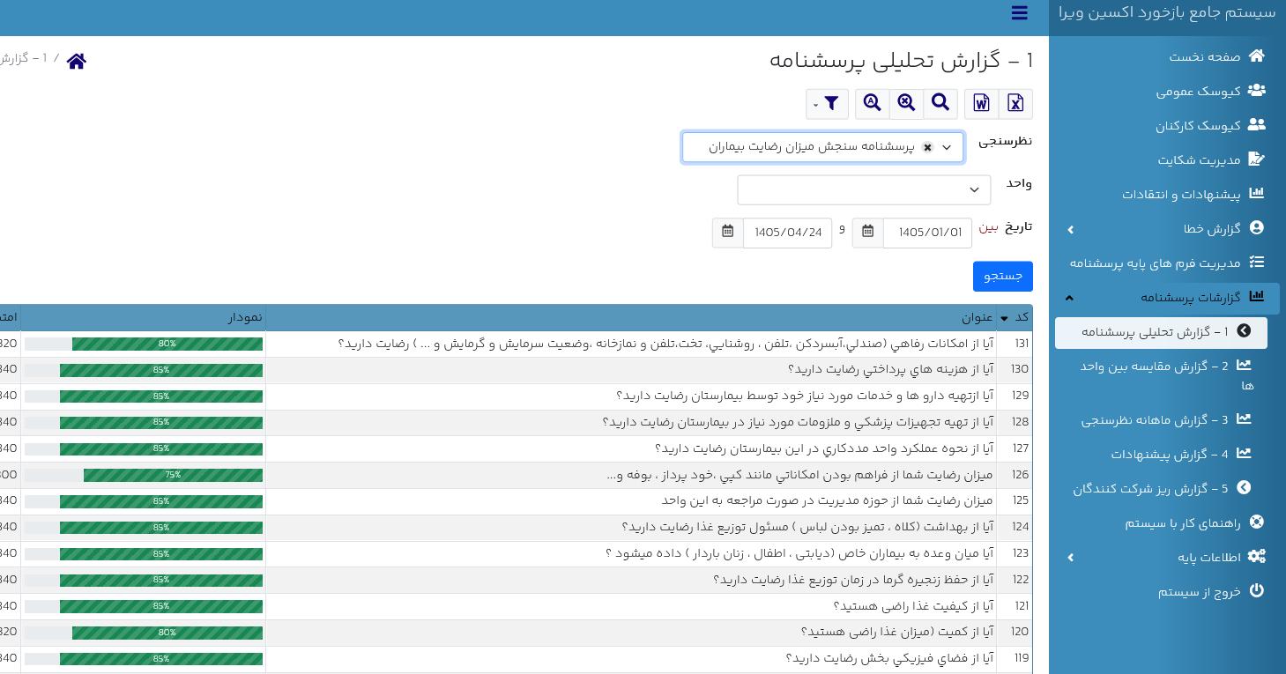
Task: Click the magnifier with letter A icon
Action: pyautogui.click(x=872, y=104)
